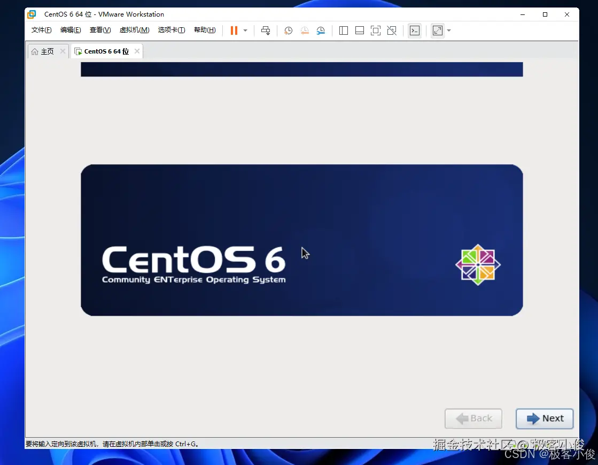Screen dimensions: 598x465
Task: Click the CentOS 6 splash banner
Action: coord(301,240)
